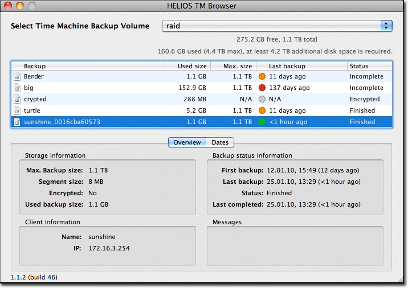The image size is (408, 288).
Task: Close the HELIOS TM Browser window
Action: 8,6
